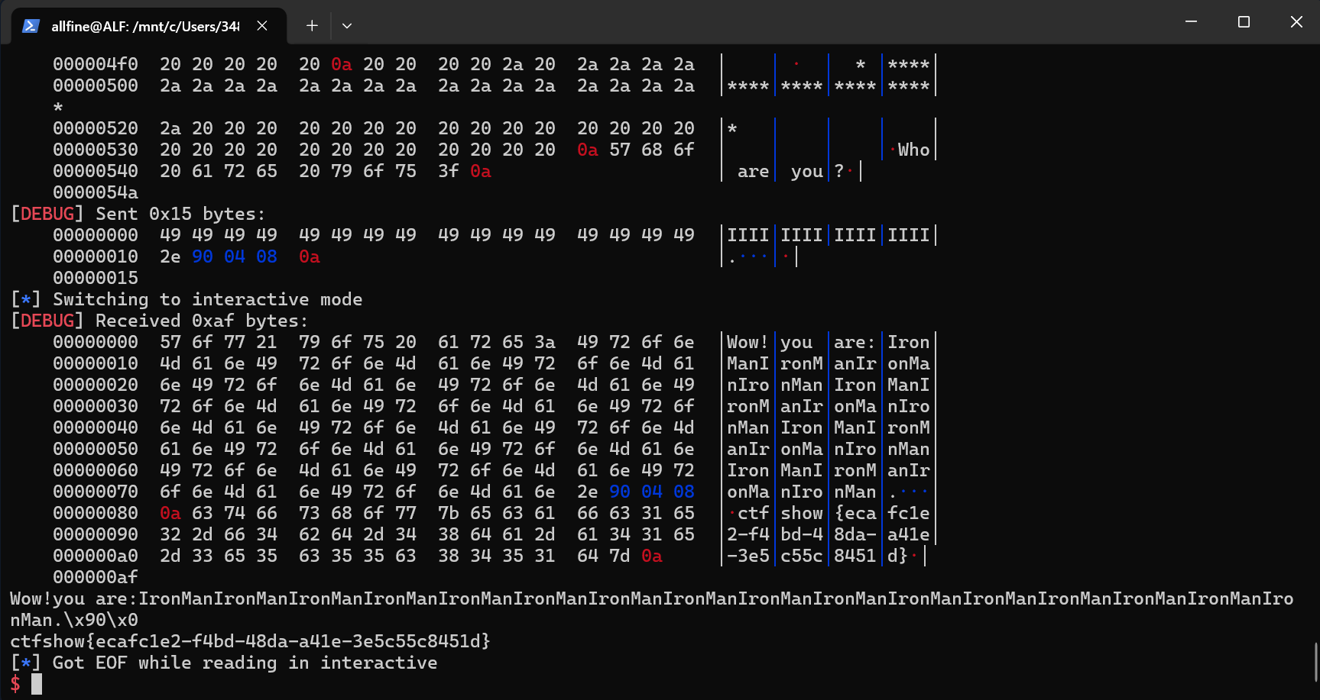1320x700 pixels.
Task: Click the offset 0000054a line
Action: pos(96,192)
